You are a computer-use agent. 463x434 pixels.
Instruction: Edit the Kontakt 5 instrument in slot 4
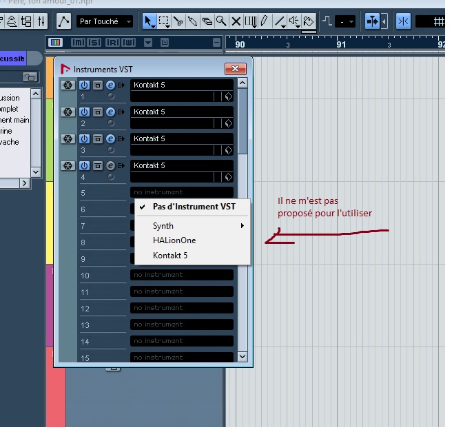coord(110,166)
